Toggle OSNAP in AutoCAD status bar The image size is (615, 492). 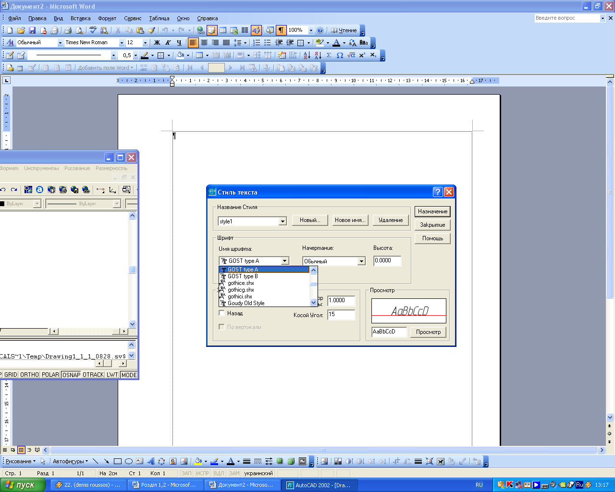71,375
